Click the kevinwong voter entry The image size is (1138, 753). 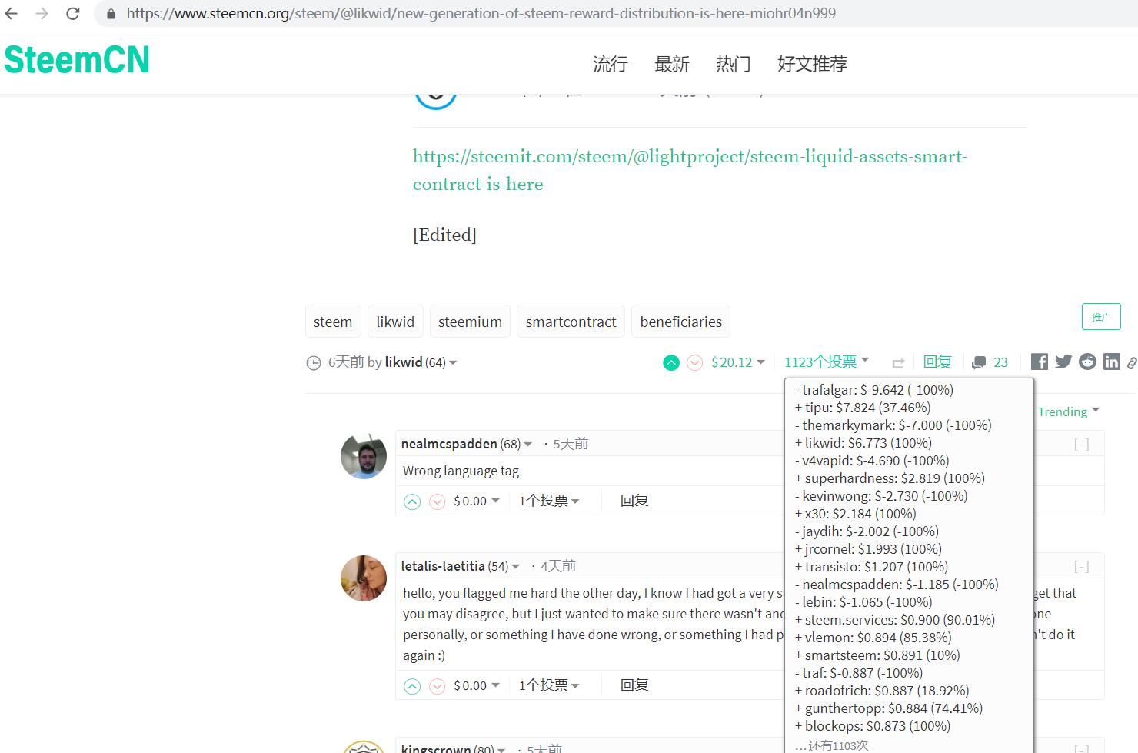coord(881,496)
